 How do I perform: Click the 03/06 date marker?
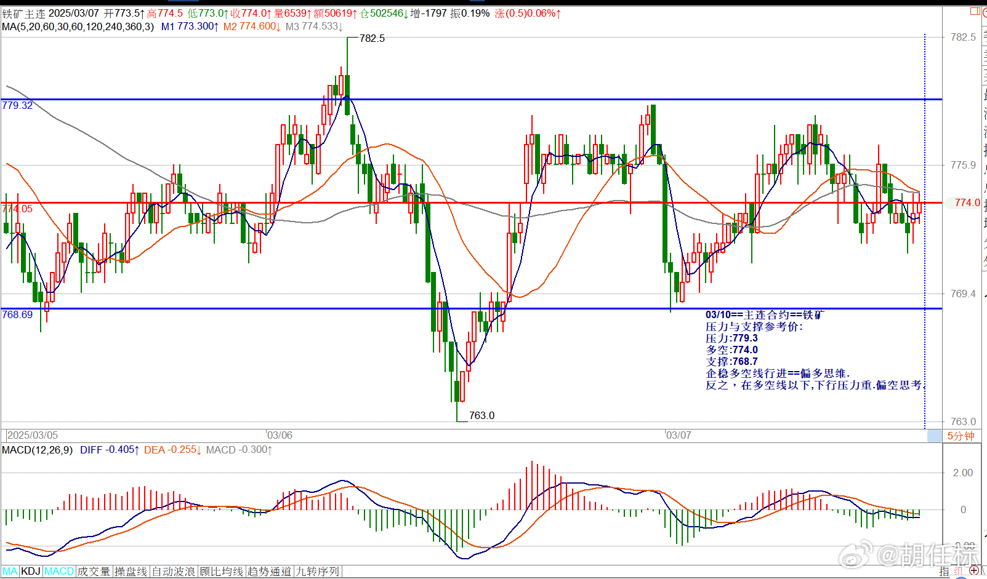tap(280, 435)
